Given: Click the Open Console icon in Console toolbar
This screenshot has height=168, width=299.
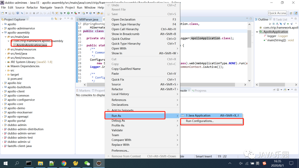Looking at the screenshot, I should coord(285,90).
